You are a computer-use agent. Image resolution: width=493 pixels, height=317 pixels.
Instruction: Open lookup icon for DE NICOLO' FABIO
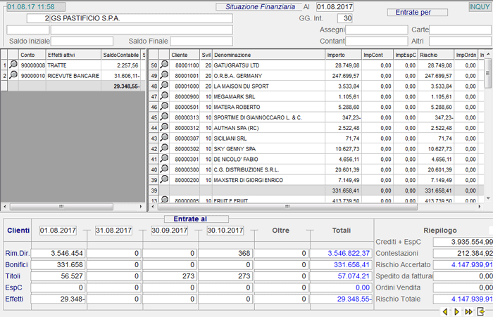point(164,159)
